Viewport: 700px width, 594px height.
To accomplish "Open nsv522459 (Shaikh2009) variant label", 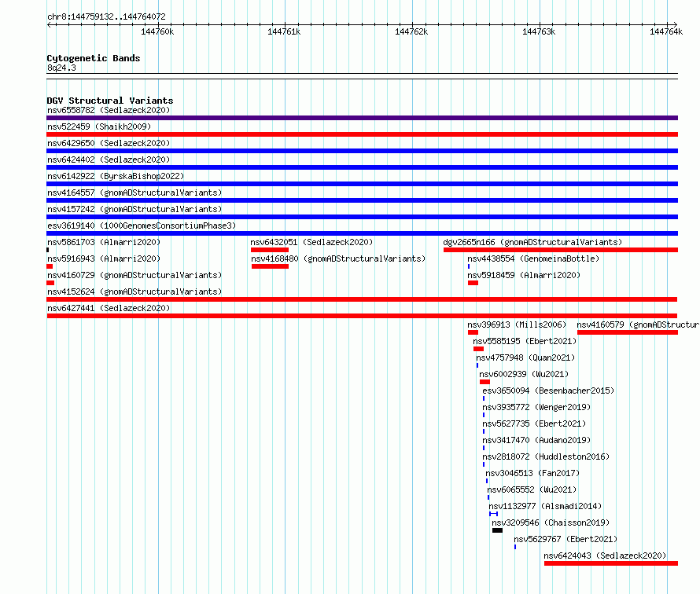I will (99, 126).
